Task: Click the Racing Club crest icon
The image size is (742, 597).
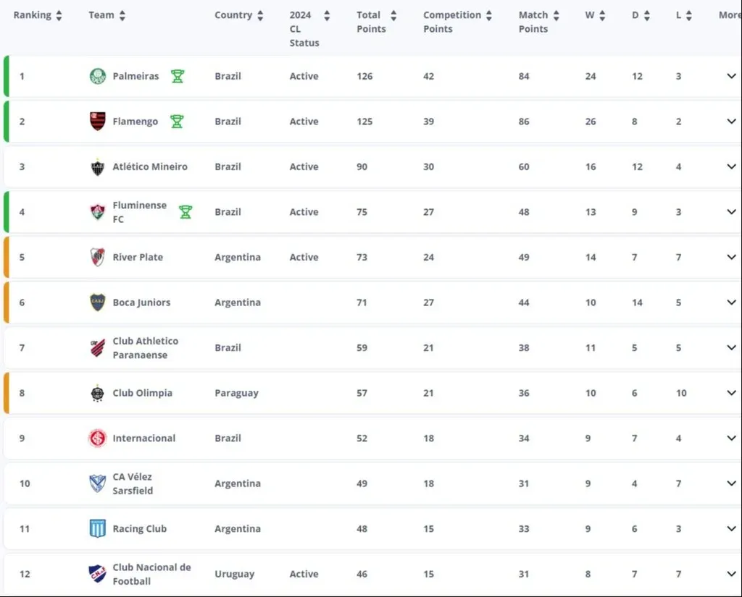Action: (x=97, y=529)
